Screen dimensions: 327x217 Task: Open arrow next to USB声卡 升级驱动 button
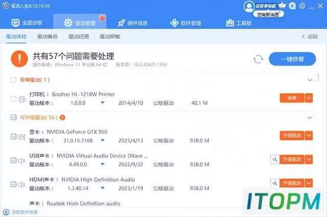click(309, 159)
